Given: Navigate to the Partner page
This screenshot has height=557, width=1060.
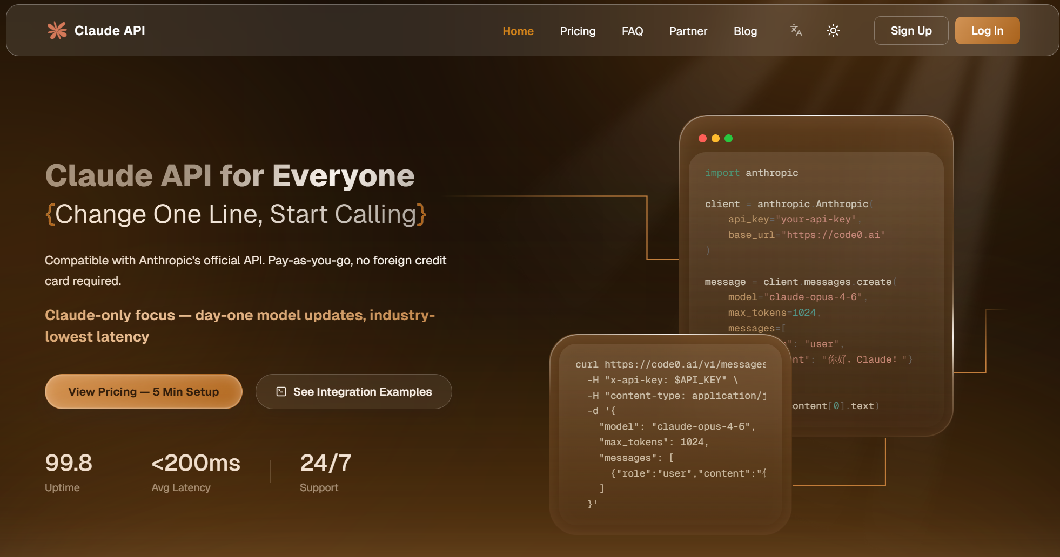Looking at the screenshot, I should [688, 31].
